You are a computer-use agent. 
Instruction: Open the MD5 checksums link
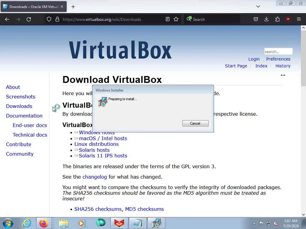[x=144, y=209]
